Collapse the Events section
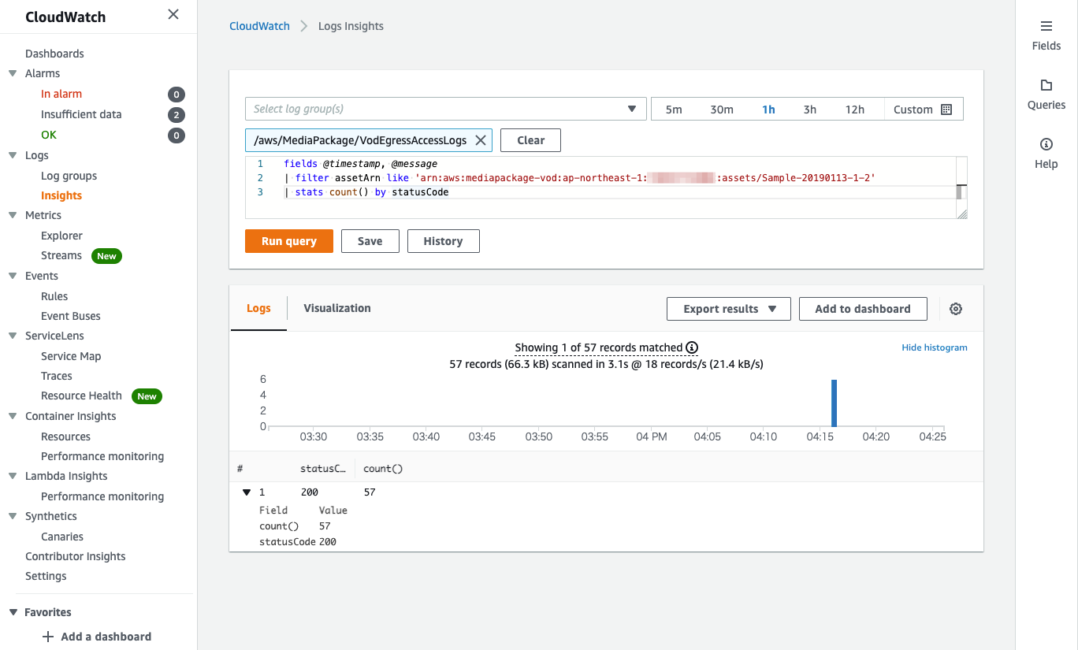 13,276
